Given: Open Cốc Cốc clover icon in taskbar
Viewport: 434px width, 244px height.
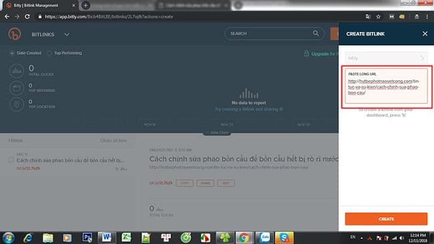Looking at the screenshot, I should click(x=225, y=237).
